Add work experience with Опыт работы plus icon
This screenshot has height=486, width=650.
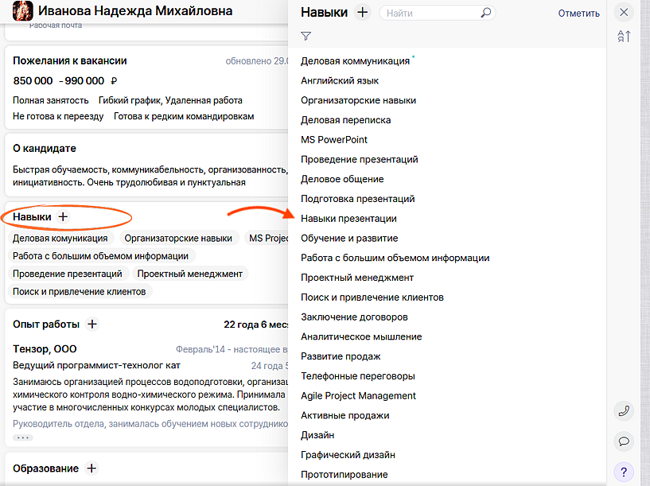(92, 324)
